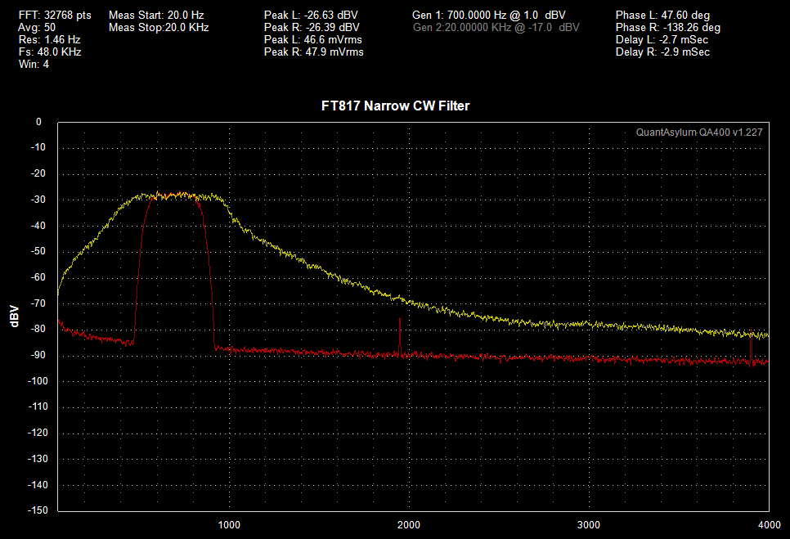Click 'Peak L: -26.63 dBV' value

(311, 15)
